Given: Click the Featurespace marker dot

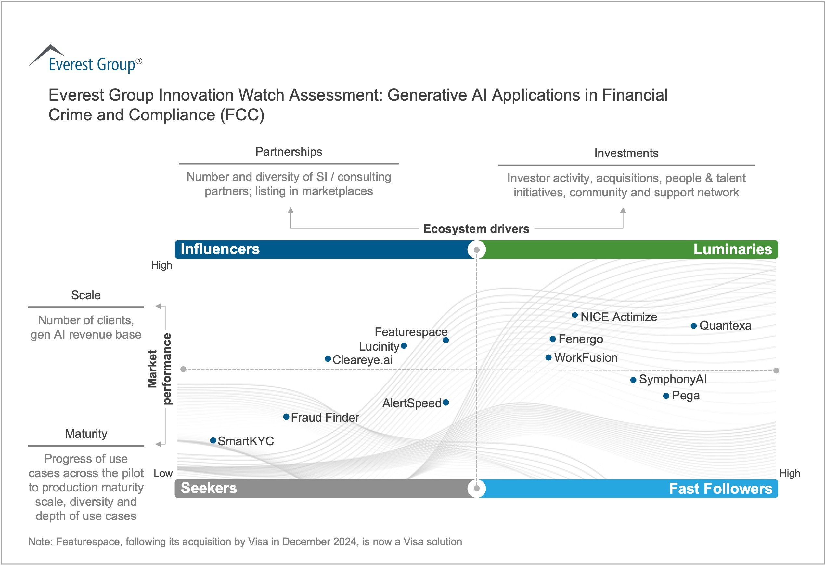Looking at the screenshot, I should coord(446,340).
